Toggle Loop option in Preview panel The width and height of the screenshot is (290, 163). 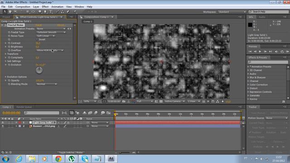pyautogui.click(x=282, y=52)
